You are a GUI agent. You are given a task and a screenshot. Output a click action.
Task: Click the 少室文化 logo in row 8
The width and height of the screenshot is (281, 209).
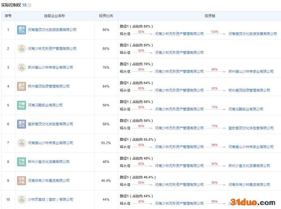pos(21,162)
